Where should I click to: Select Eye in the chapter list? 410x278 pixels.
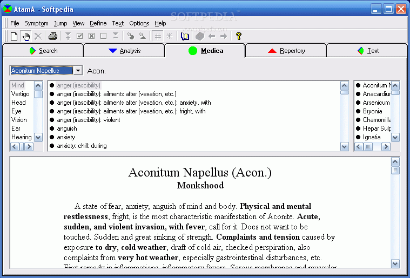coord(16,111)
